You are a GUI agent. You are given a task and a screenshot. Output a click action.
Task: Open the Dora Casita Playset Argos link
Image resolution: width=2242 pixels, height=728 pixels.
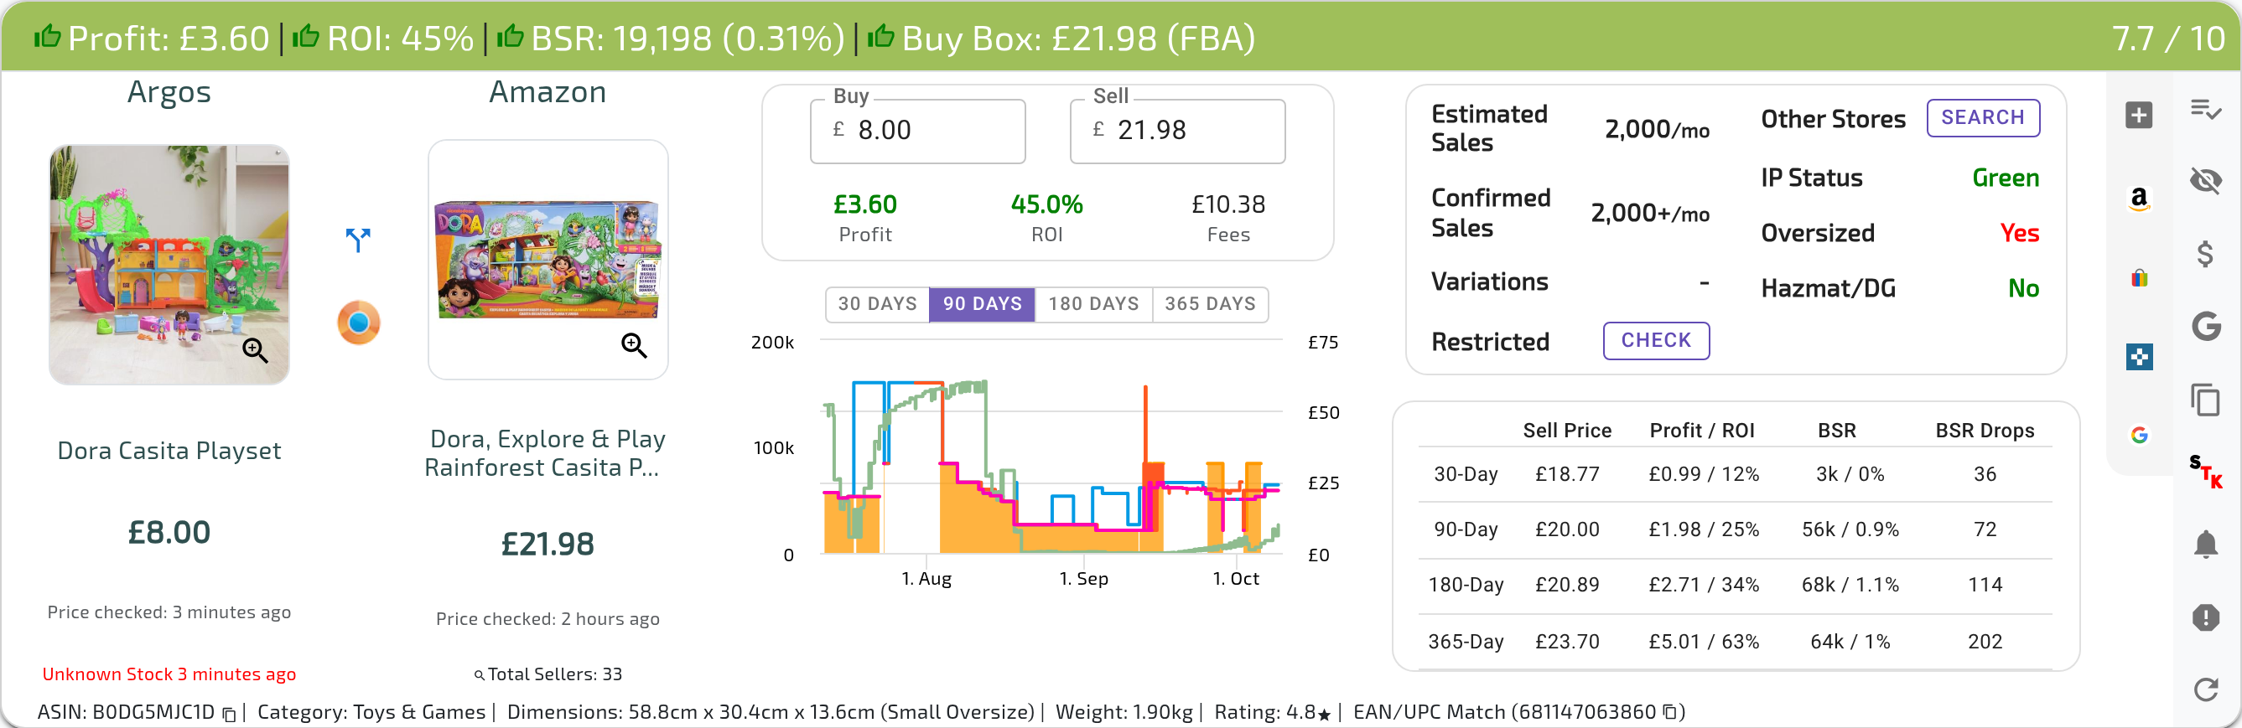[x=169, y=451]
